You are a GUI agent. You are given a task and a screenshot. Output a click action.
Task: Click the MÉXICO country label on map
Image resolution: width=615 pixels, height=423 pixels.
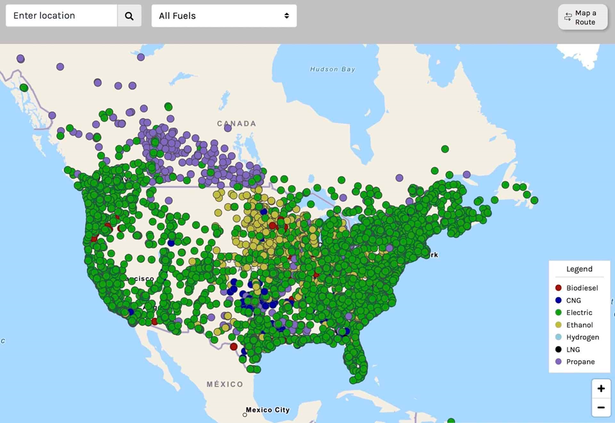[x=225, y=384]
